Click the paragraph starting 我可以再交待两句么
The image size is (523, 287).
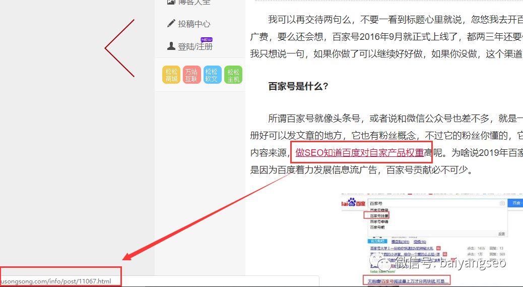386,36
